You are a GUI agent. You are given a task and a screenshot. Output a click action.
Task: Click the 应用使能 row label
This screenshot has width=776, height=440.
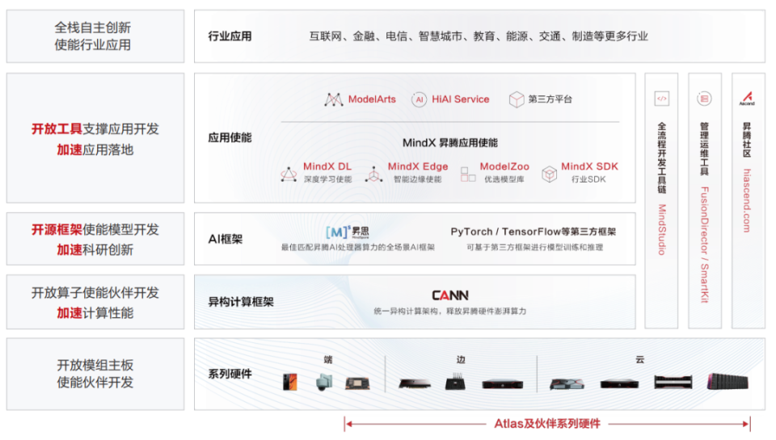point(230,138)
